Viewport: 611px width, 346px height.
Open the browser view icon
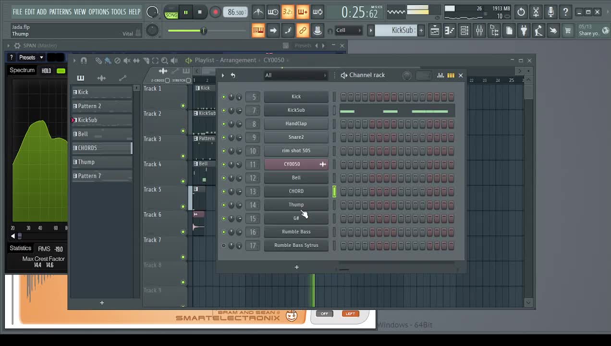tap(494, 31)
